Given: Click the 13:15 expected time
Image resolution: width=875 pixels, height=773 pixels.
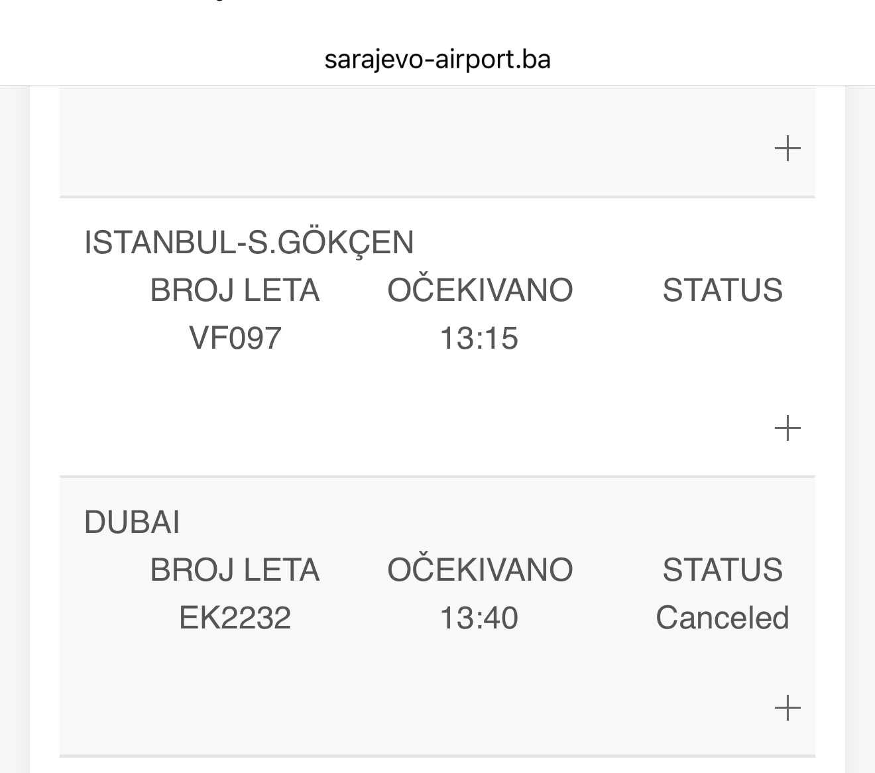Looking at the screenshot, I should (479, 338).
